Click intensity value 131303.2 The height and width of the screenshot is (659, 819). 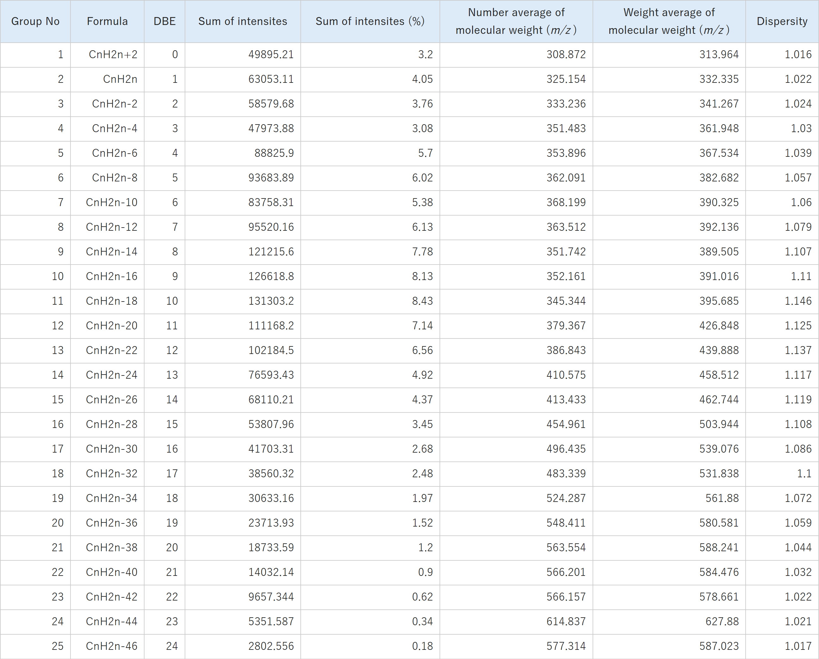pyautogui.click(x=243, y=301)
